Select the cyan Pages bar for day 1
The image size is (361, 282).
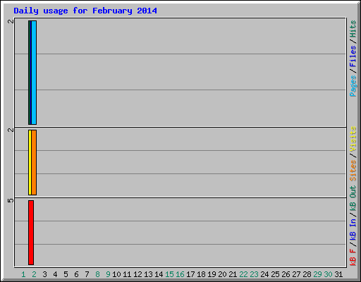coord(34,73)
